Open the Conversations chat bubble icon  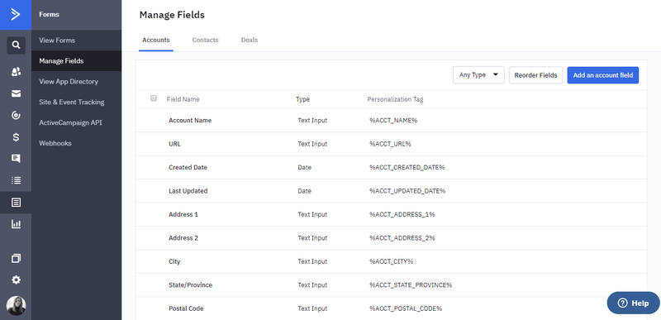pyautogui.click(x=16, y=159)
